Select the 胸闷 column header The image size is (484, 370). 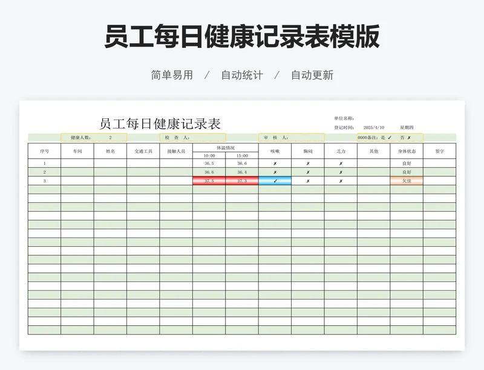click(x=308, y=151)
